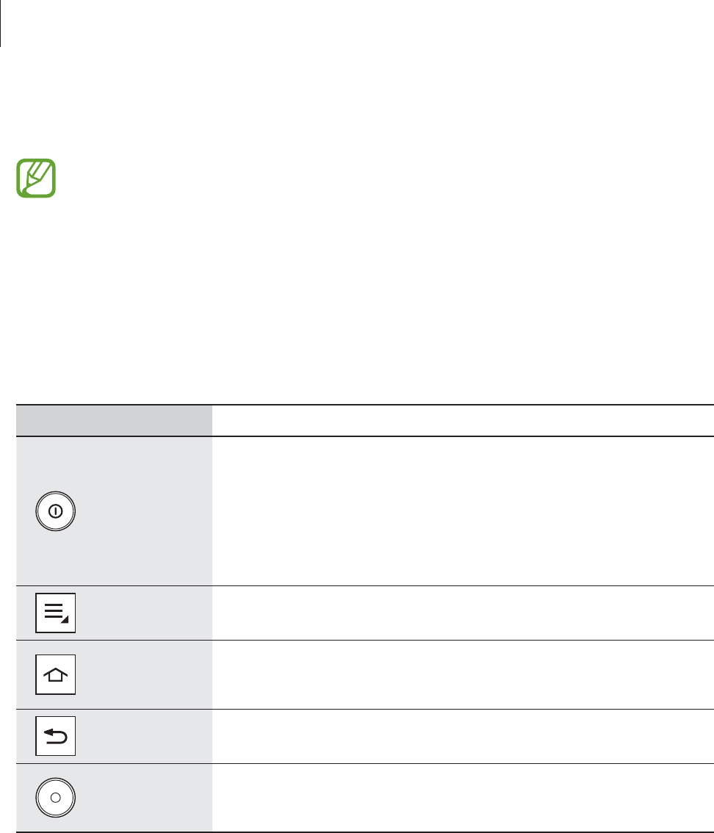Select the description cell beside Menu icon
Image resolution: width=714 pixels, height=833 pixels.
tap(463, 613)
